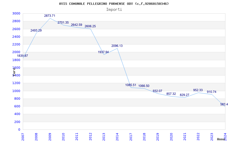Select the 1937.94 data label
This screenshot has width=228, height=142.
click(103, 52)
